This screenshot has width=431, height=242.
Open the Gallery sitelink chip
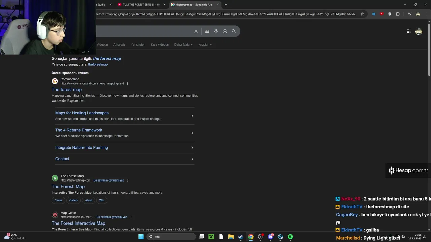pos(74,200)
